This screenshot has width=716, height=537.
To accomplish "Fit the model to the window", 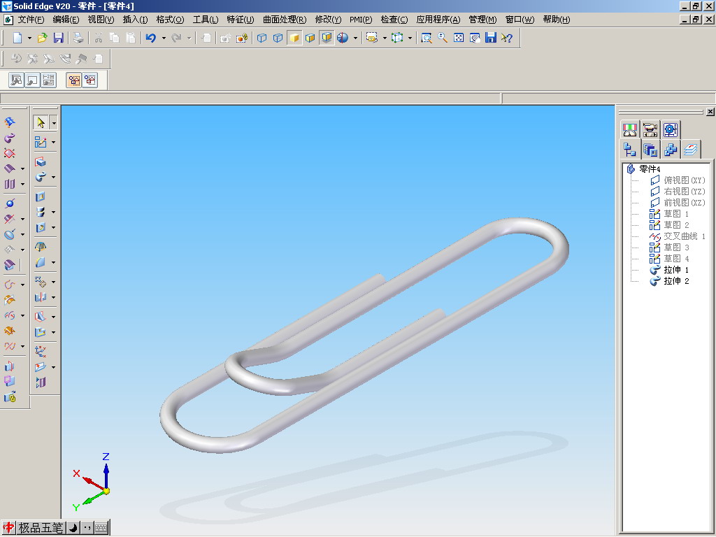I will coord(459,38).
